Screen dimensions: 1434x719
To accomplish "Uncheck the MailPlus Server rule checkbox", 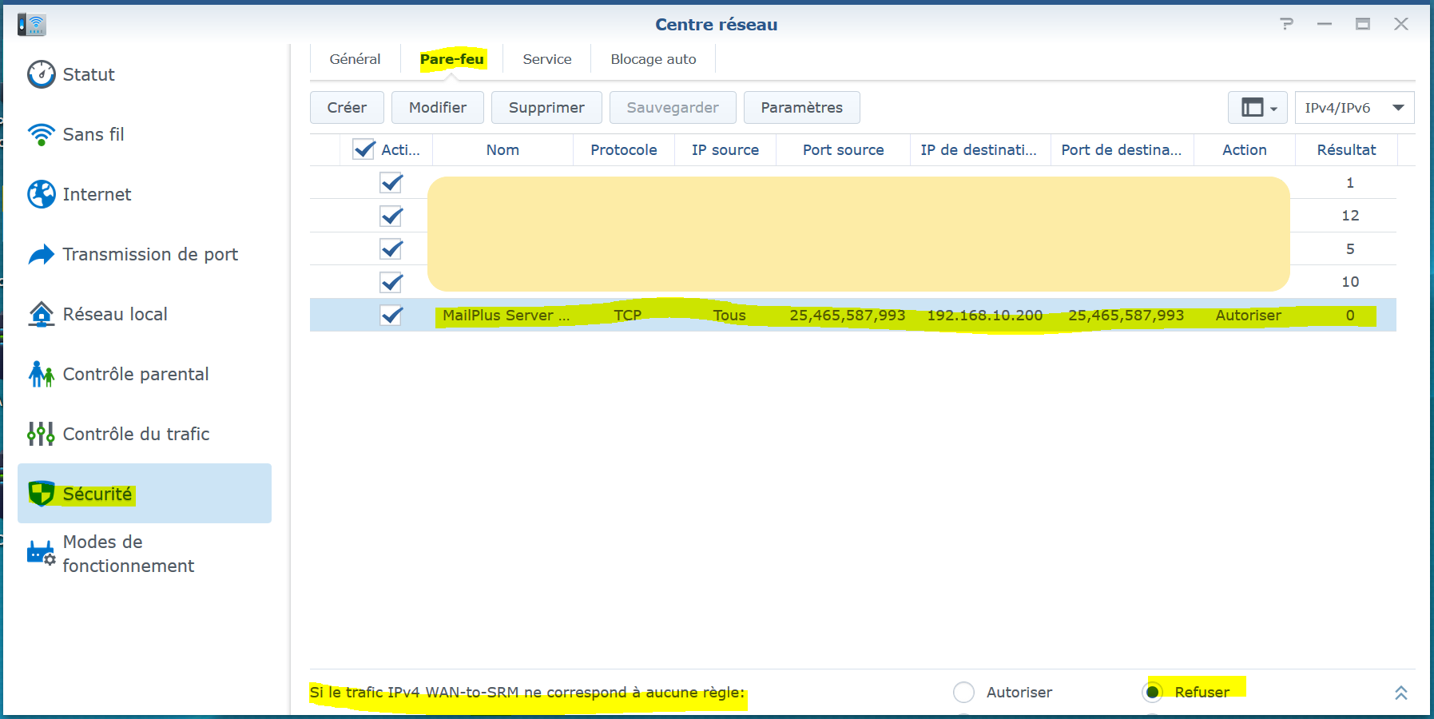I will pyautogui.click(x=391, y=316).
